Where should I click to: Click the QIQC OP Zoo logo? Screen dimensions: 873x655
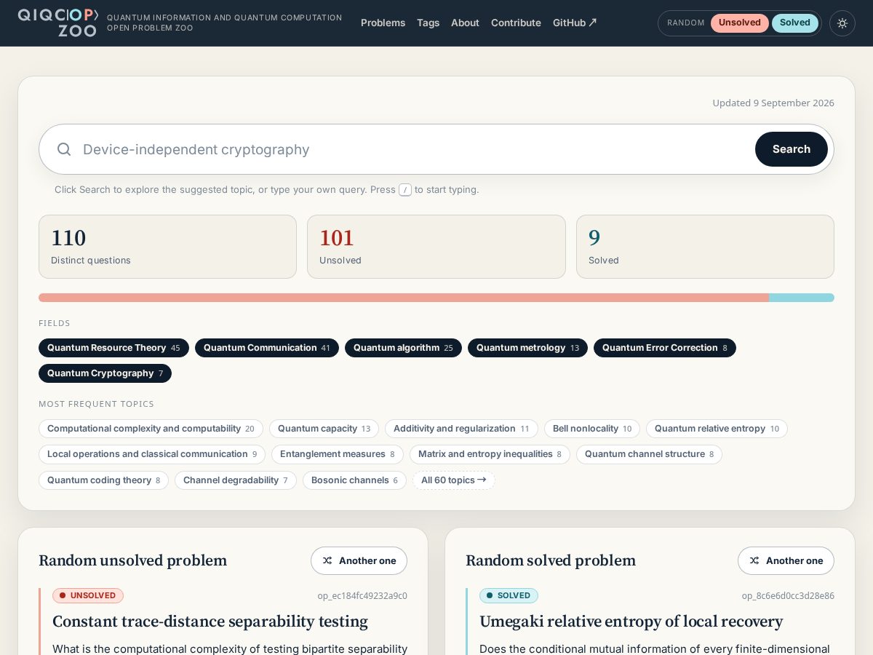(x=58, y=23)
